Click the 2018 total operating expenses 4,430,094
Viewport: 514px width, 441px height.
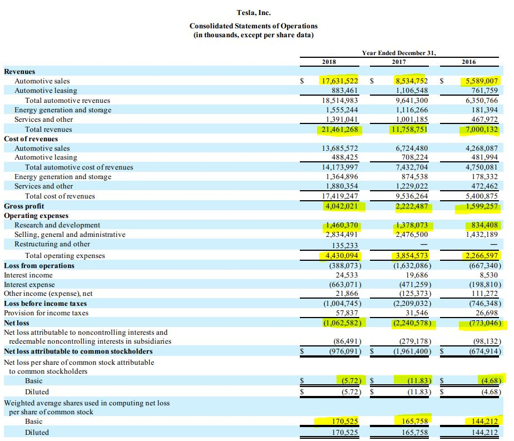[x=340, y=256]
